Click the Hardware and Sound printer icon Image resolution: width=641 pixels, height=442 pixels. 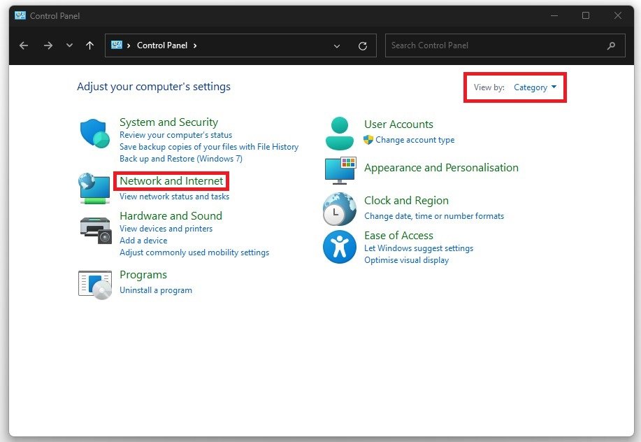(x=94, y=229)
